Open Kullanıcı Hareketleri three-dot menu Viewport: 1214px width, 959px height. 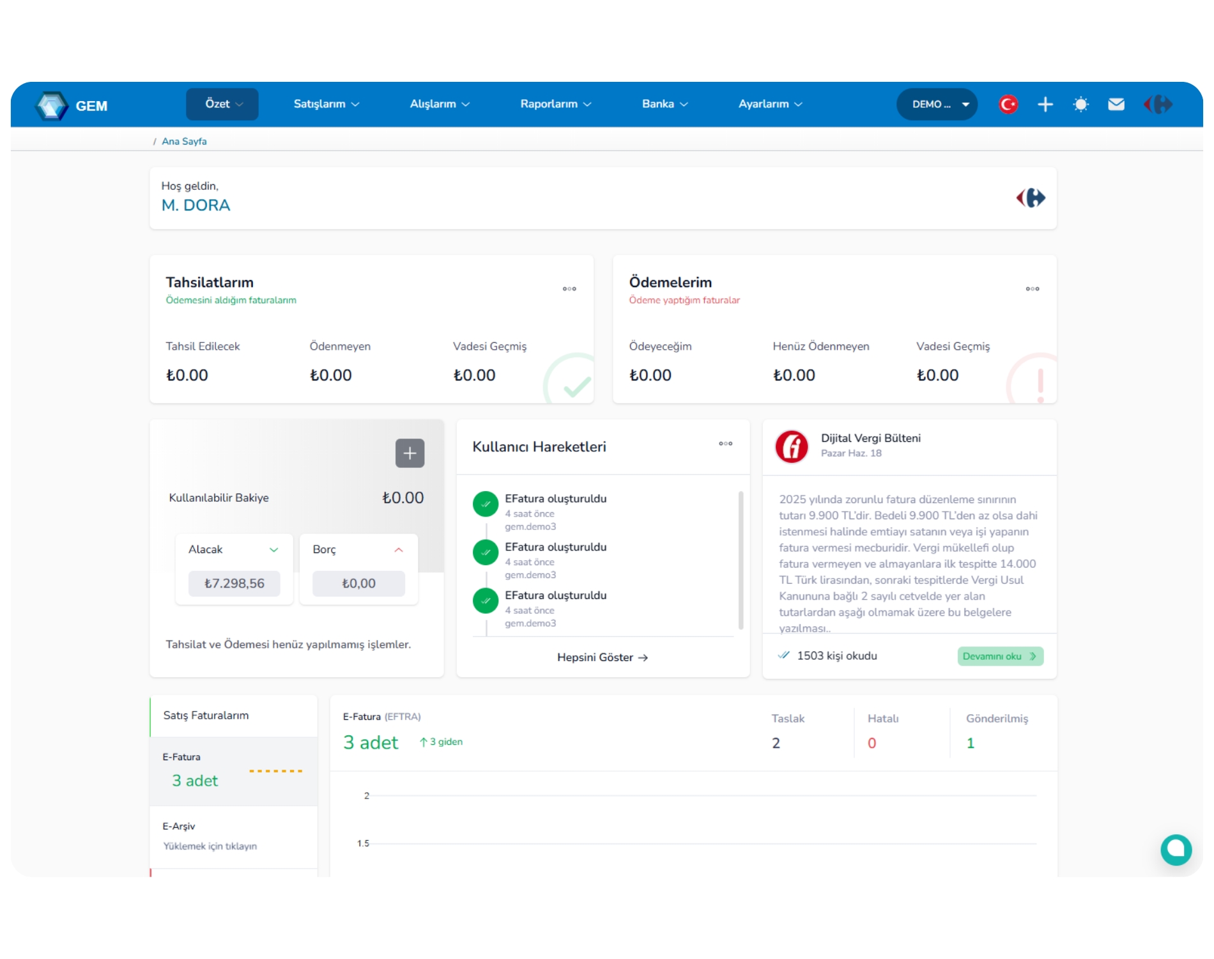point(726,444)
